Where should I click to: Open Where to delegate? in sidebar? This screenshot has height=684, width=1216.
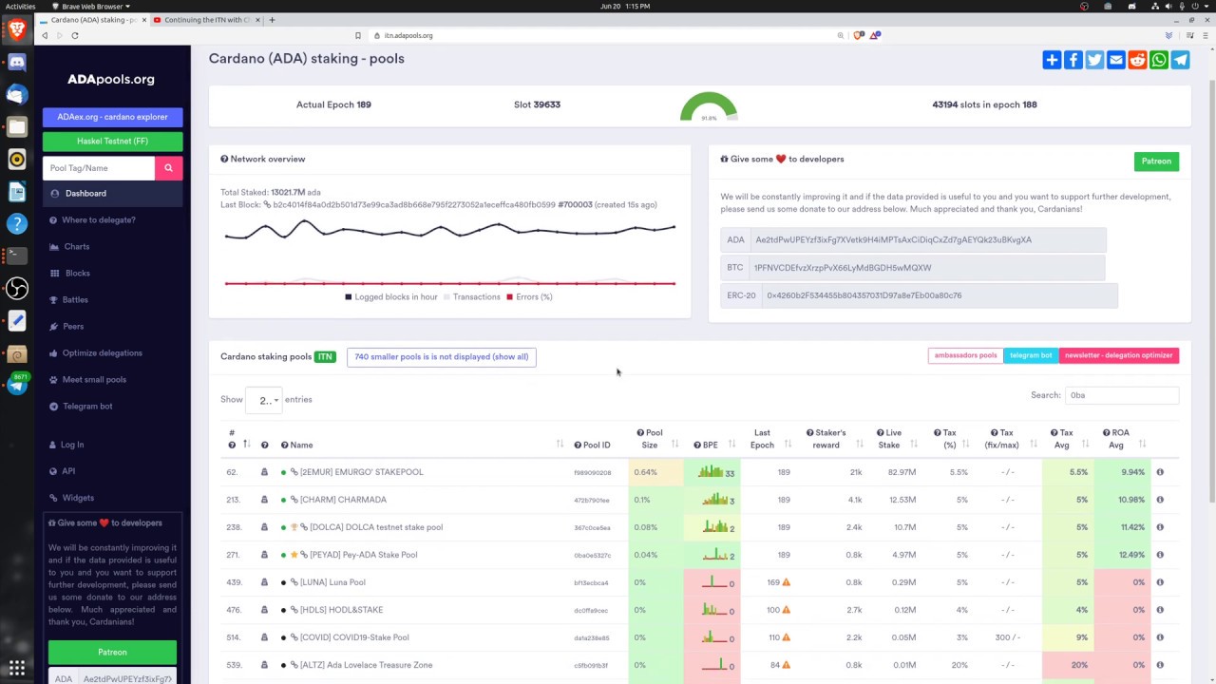click(99, 220)
